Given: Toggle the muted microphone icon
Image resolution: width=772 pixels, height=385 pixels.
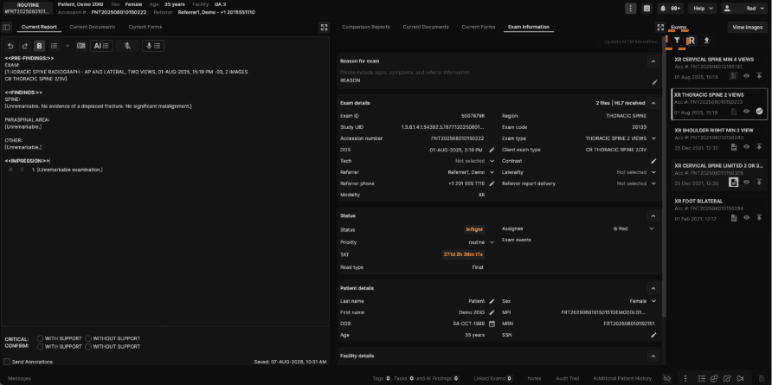Looking at the screenshot, I should (127, 46).
